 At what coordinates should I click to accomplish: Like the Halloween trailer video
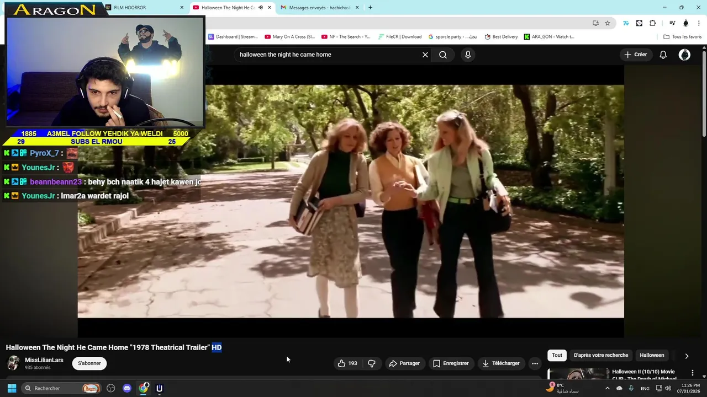point(347,363)
